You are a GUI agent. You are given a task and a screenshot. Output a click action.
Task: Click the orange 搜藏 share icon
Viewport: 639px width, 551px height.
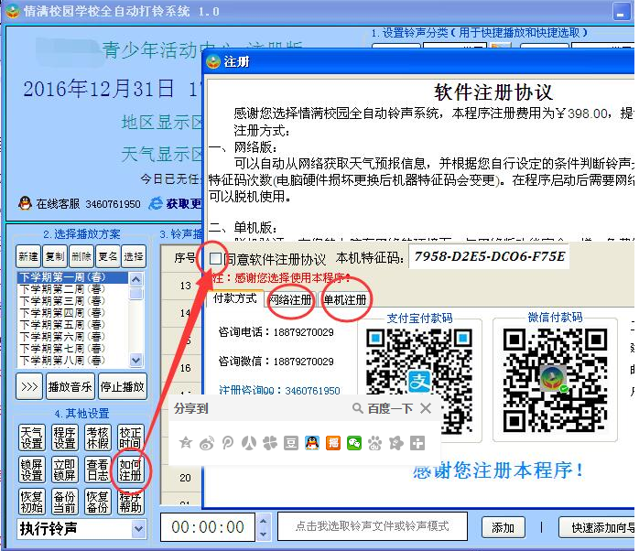333,443
